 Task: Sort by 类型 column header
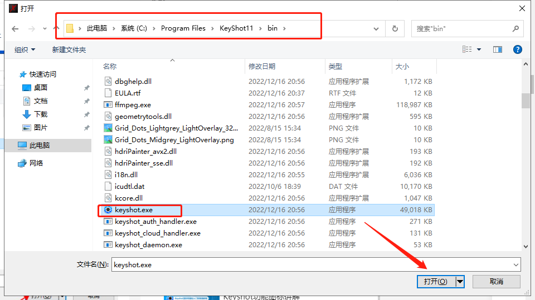click(359, 66)
